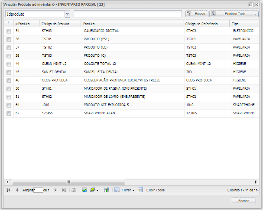The width and height of the screenshot is (263, 210).
Task: Close the Vincular Produto window
Action: (257, 4)
